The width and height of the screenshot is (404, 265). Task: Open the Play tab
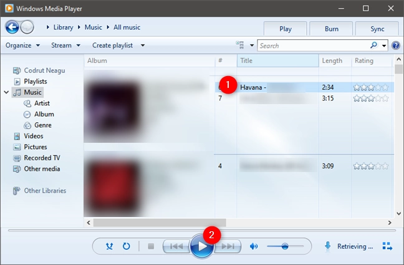(285, 29)
